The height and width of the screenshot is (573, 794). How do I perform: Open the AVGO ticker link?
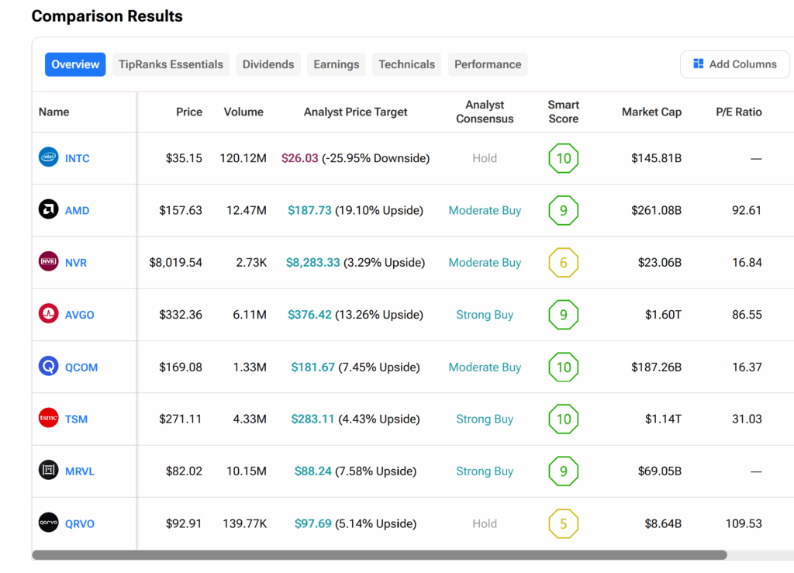[80, 315]
